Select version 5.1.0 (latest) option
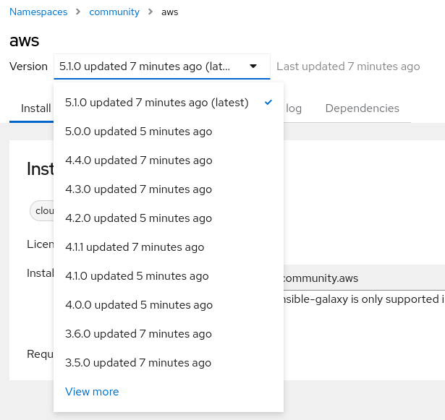 tap(156, 103)
